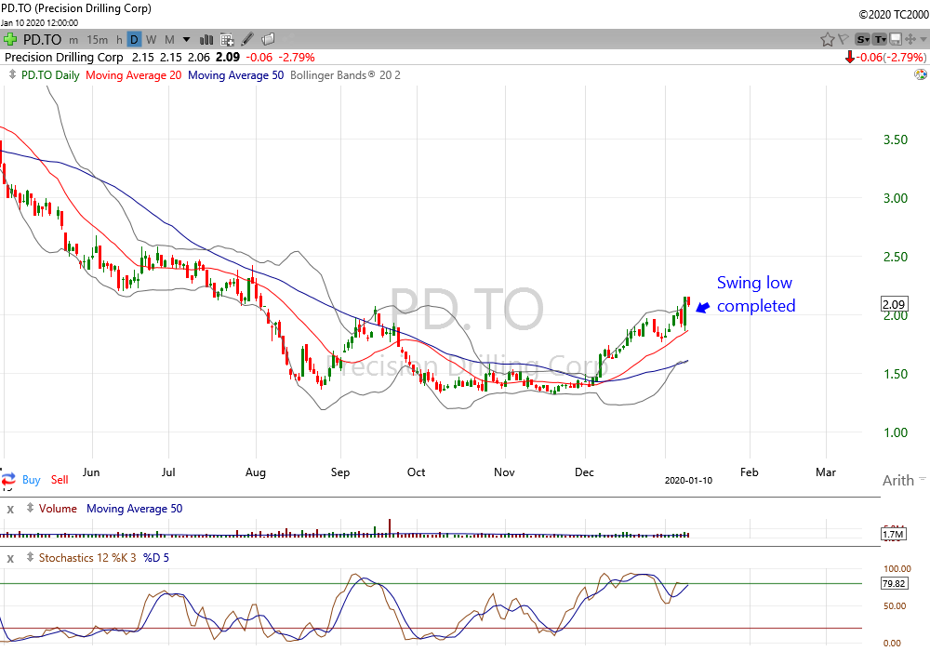Viewport: 930px width, 651px height.
Task: Open the S dropdown button
Action: [x=863, y=40]
